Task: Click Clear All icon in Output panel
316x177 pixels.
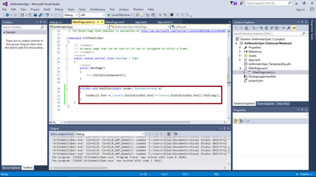Action: [x=169, y=134]
